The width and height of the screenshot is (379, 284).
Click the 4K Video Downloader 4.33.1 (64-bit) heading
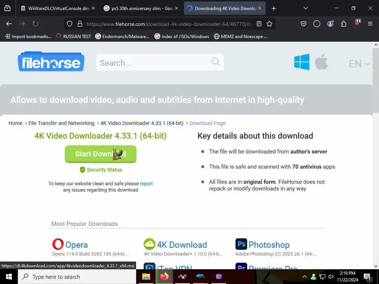(x=101, y=136)
